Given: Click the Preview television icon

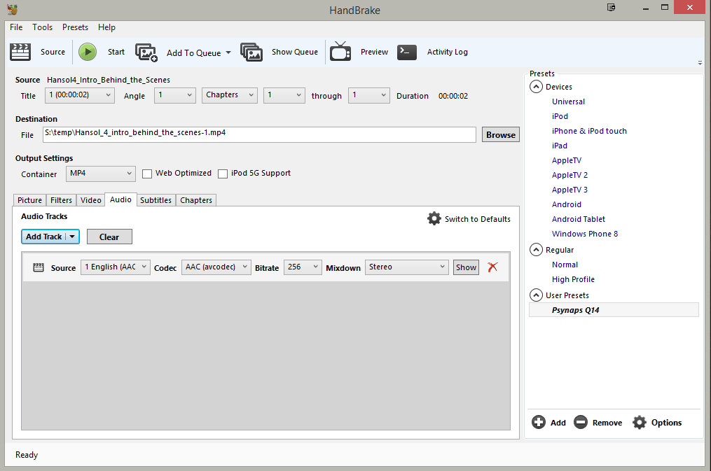Looking at the screenshot, I should pyautogui.click(x=340, y=52).
